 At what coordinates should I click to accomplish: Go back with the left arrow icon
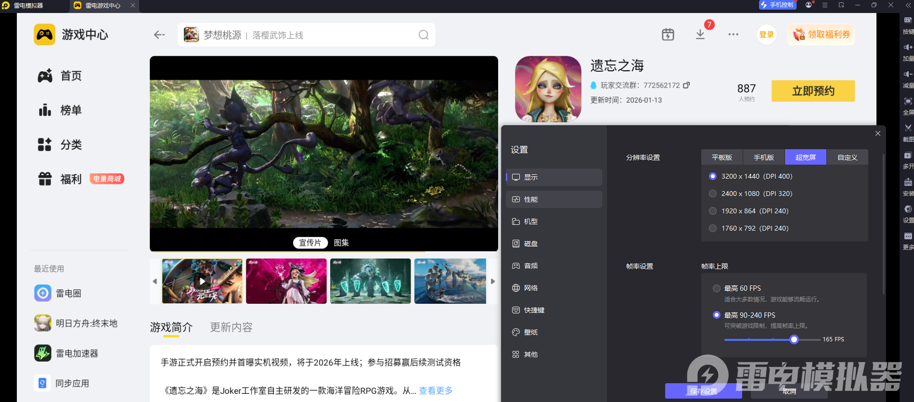pyautogui.click(x=159, y=35)
